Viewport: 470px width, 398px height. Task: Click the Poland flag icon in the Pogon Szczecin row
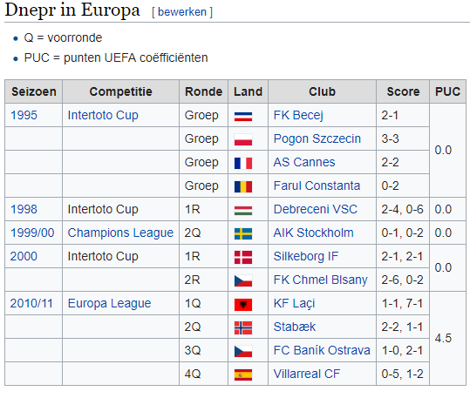[243, 139]
